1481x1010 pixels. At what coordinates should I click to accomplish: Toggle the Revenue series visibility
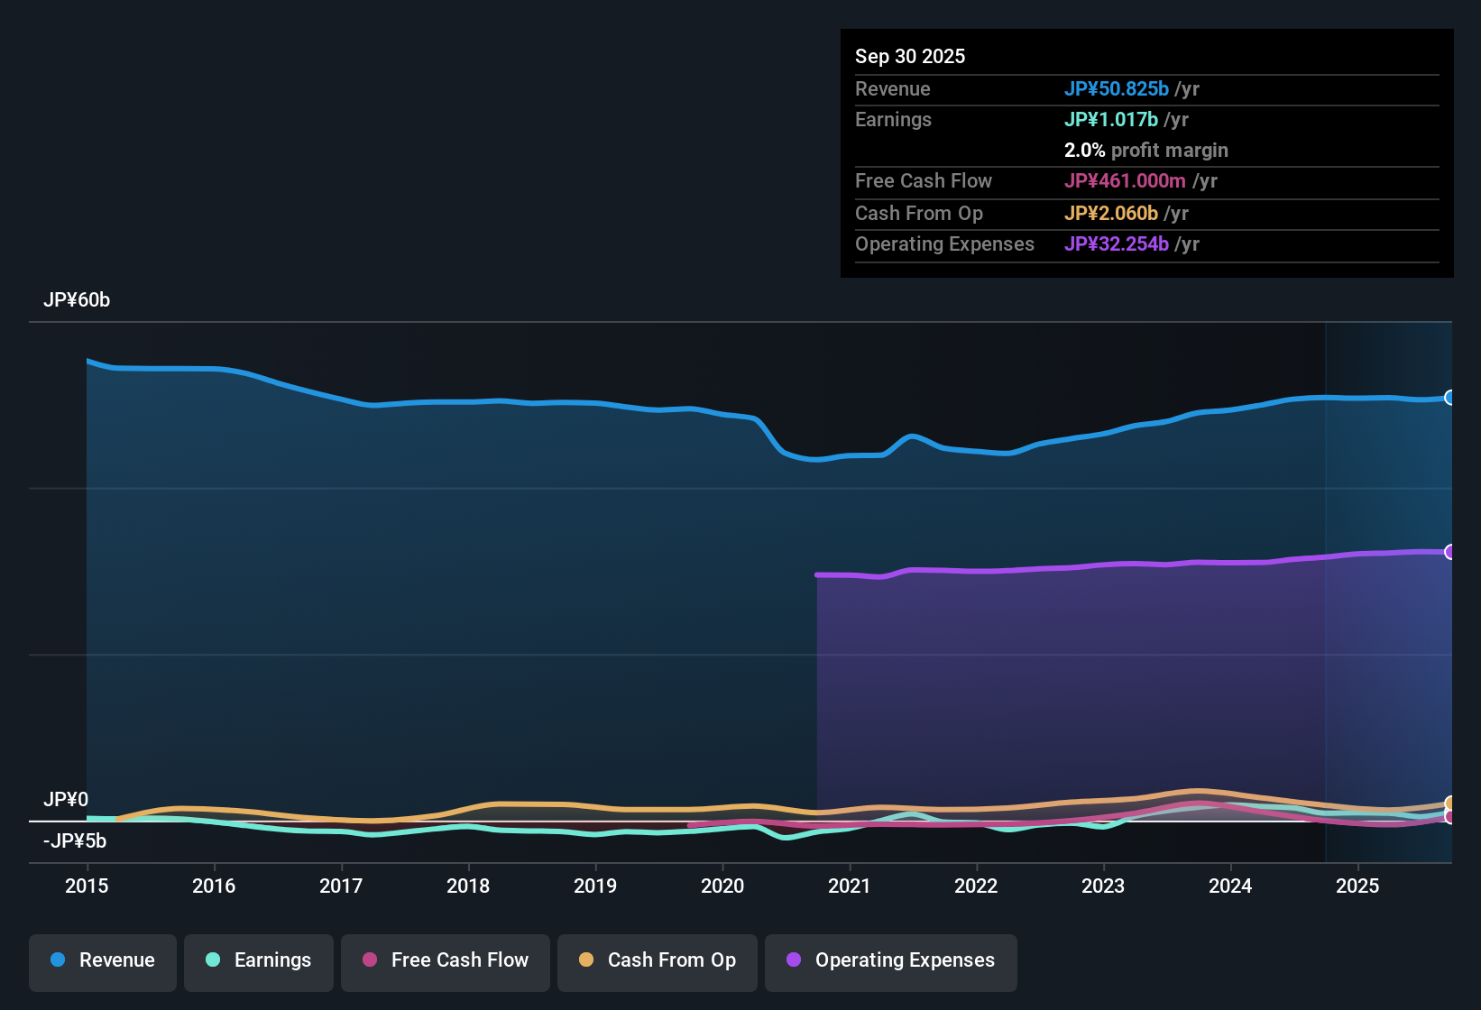(102, 960)
